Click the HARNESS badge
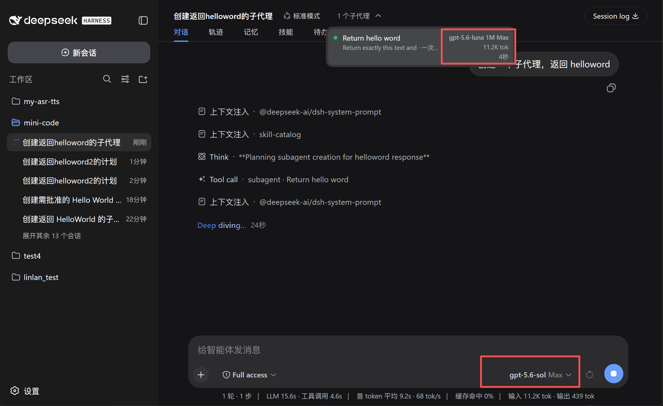Viewport: 663px width, 406px height. click(97, 20)
